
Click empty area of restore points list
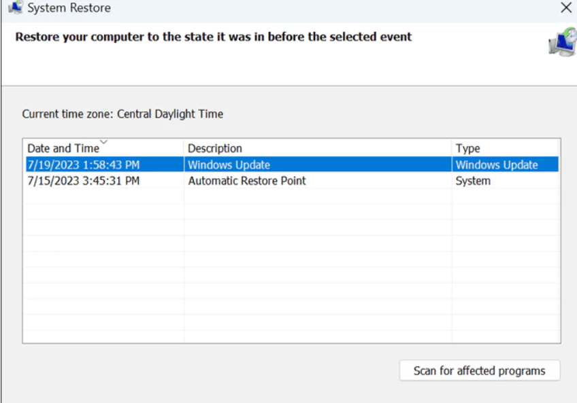tap(293, 272)
